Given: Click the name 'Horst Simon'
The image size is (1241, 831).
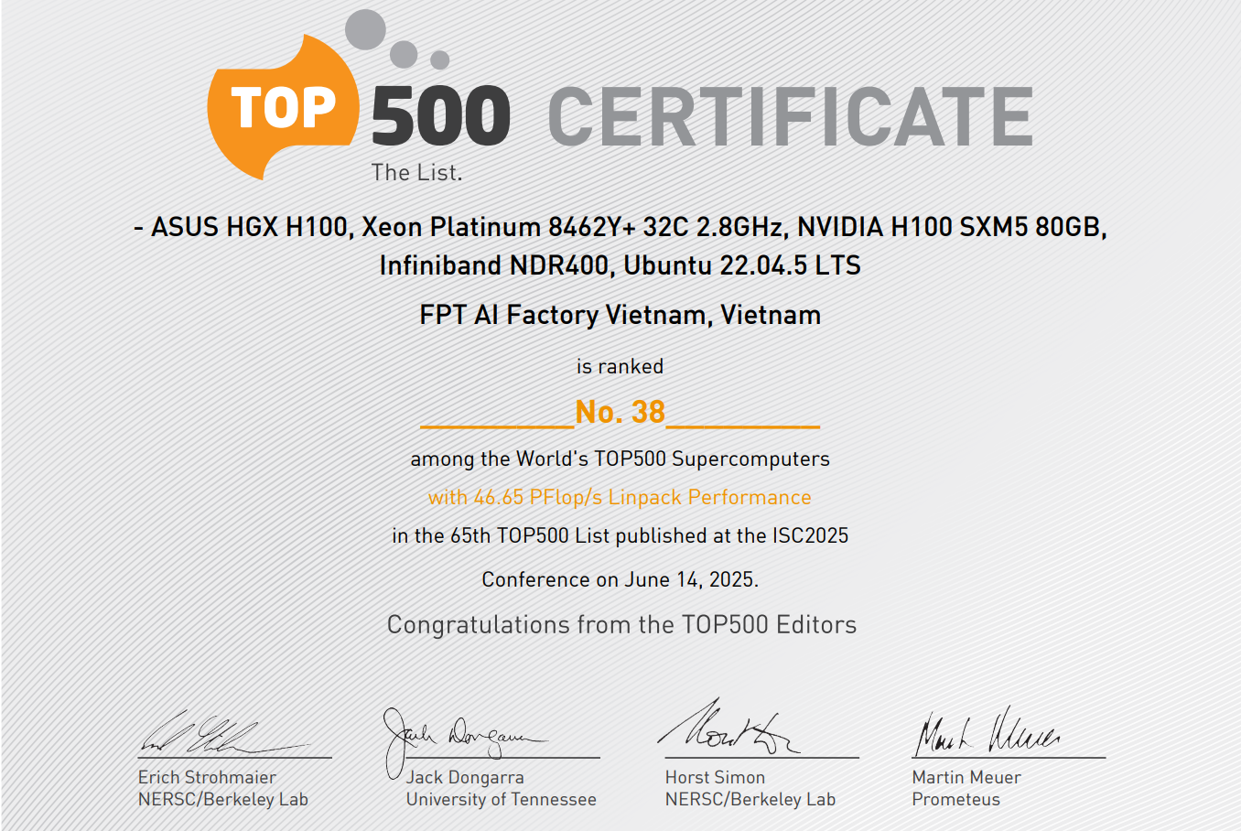Looking at the screenshot, I should [x=715, y=777].
